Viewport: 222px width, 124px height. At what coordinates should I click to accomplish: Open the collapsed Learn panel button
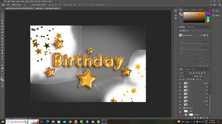[216, 11]
